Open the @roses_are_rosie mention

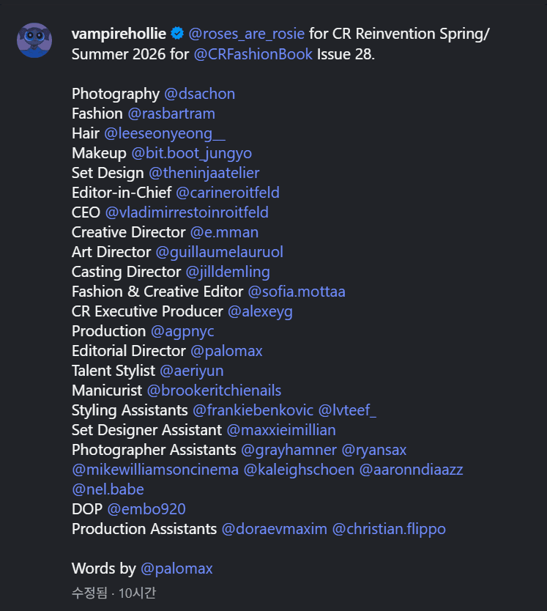tap(247, 34)
